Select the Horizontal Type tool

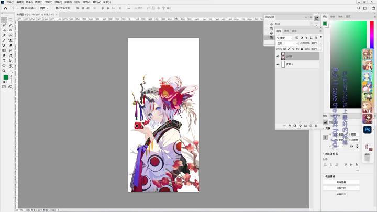(x=4, y=61)
